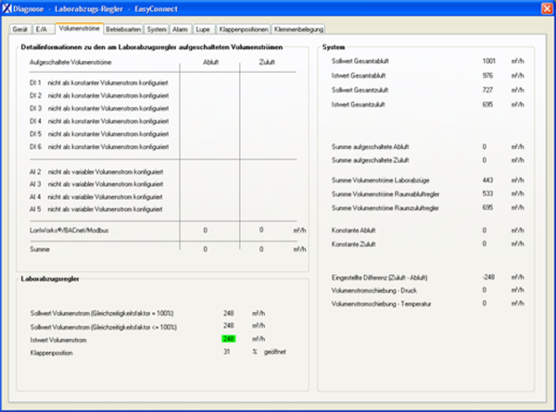This screenshot has width=556, height=412.
Task: Click the green Istwert Volumenstrom value
Action: click(x=229, y=339)
